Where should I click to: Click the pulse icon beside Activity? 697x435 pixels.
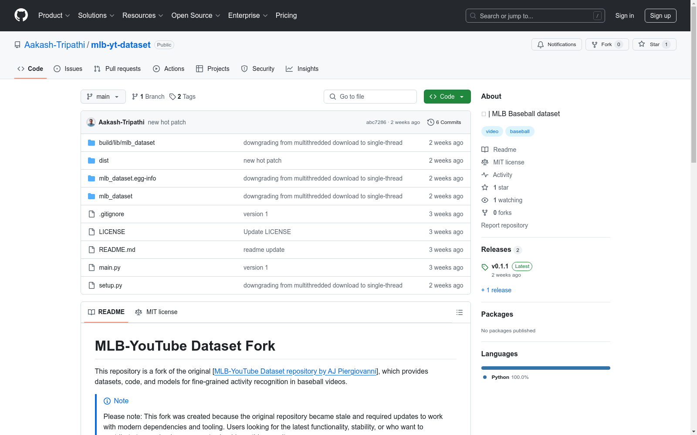[x=485, y=175]
